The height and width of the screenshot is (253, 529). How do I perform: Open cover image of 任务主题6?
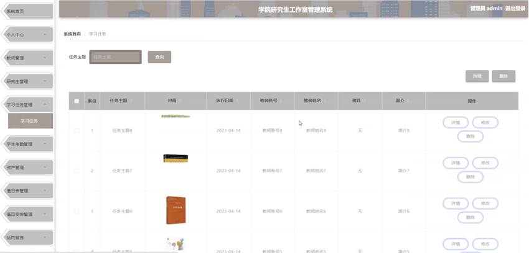click(x=176, y=210)
